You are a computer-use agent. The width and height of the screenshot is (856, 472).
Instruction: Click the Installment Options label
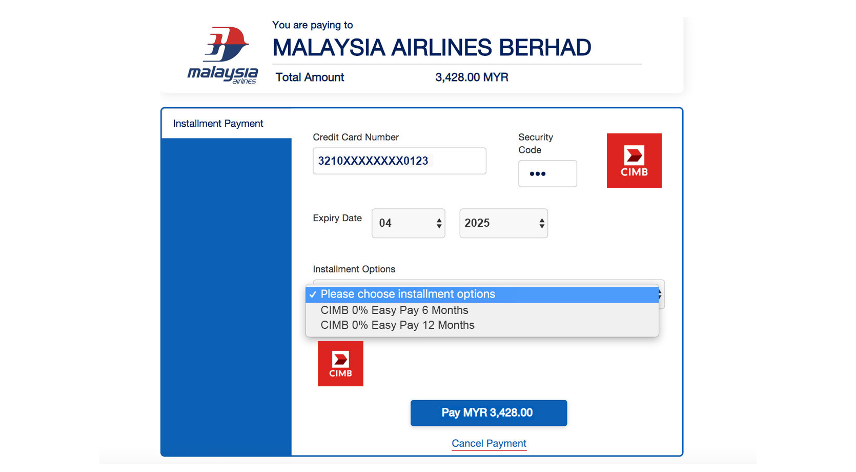point(354,269)
